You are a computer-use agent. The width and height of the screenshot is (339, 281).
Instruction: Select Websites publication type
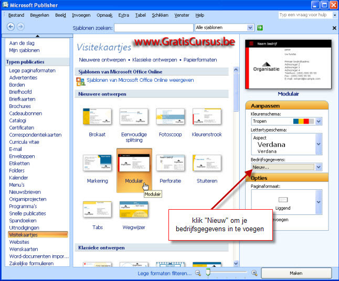[x=19, y=242]
